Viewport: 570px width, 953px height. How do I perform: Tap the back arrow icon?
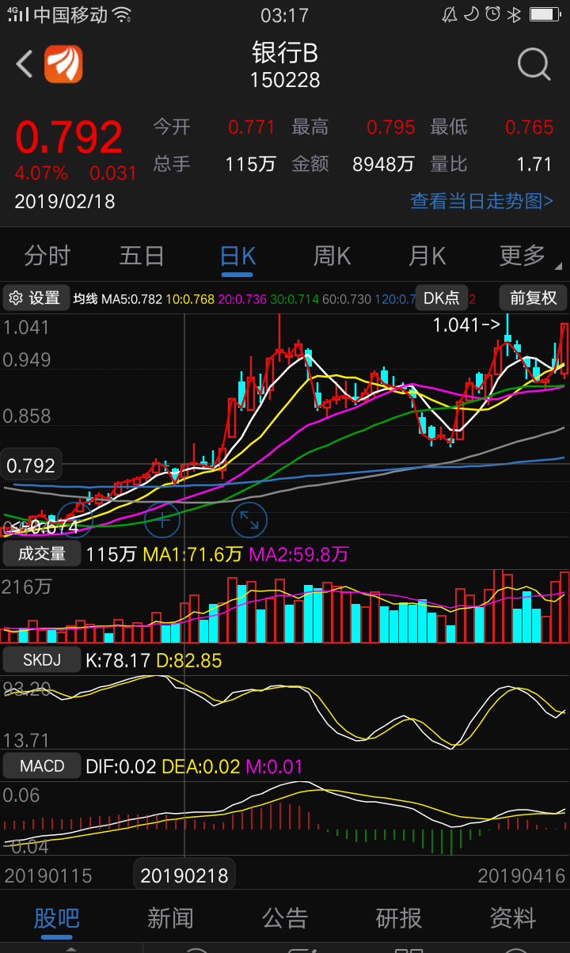click(25, 64)
